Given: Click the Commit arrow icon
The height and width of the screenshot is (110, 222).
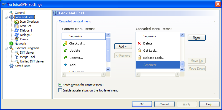Looking at the screenshot, I should (x=65, y=58).
